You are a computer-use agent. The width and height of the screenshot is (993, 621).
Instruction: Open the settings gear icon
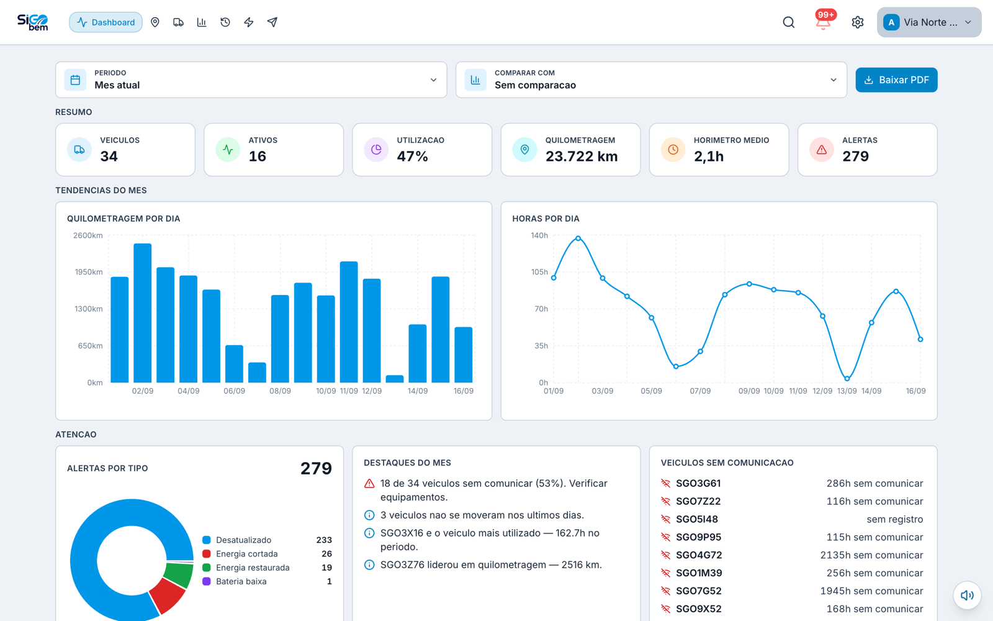858,22
